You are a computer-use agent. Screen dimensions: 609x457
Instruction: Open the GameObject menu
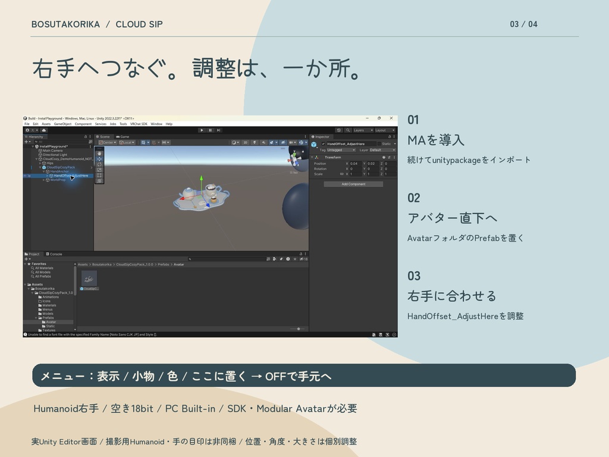pos(62,124)
